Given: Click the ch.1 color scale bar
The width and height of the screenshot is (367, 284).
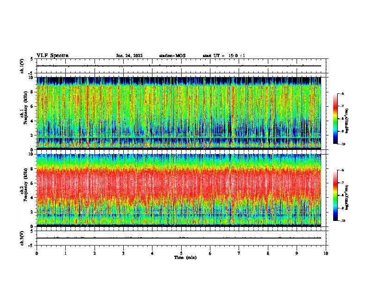Looking at the screenshot, I should pos(335,119).
